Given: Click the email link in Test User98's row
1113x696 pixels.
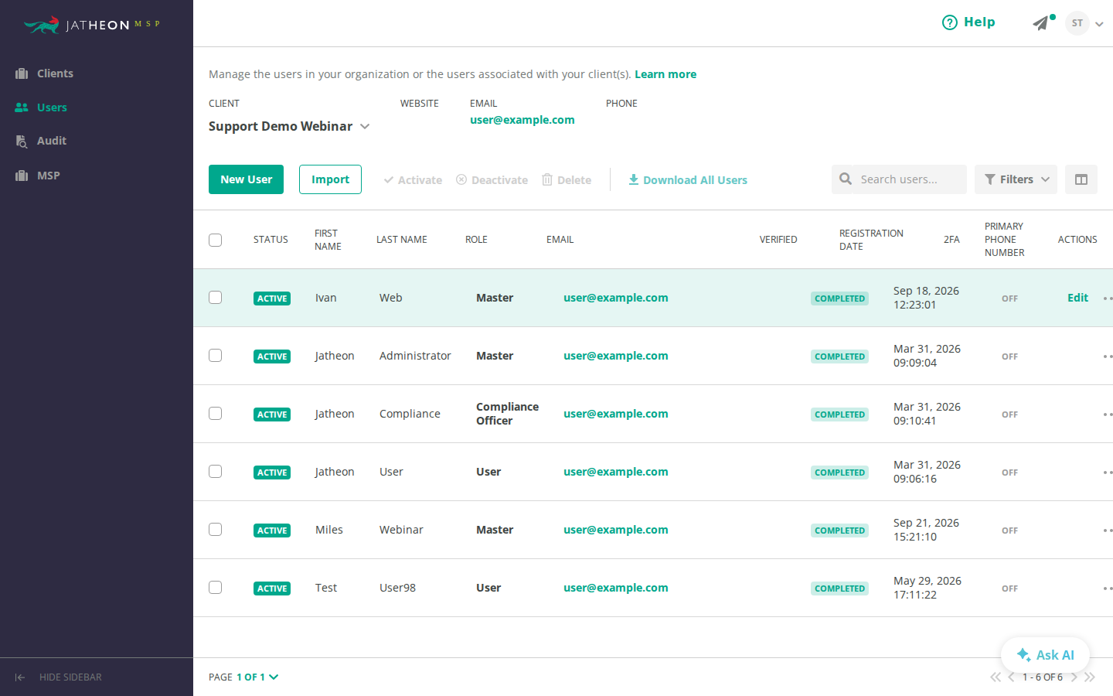Looking at the screenshot, I should tap(616, 588).
